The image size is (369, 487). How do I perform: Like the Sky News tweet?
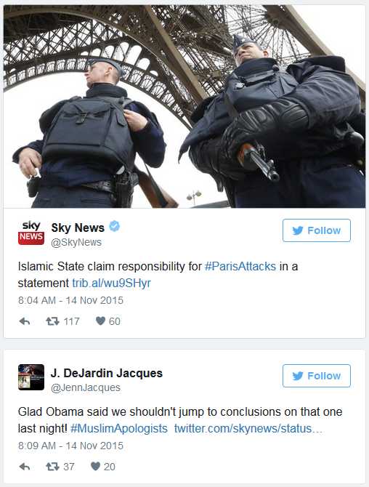point(100,321)
